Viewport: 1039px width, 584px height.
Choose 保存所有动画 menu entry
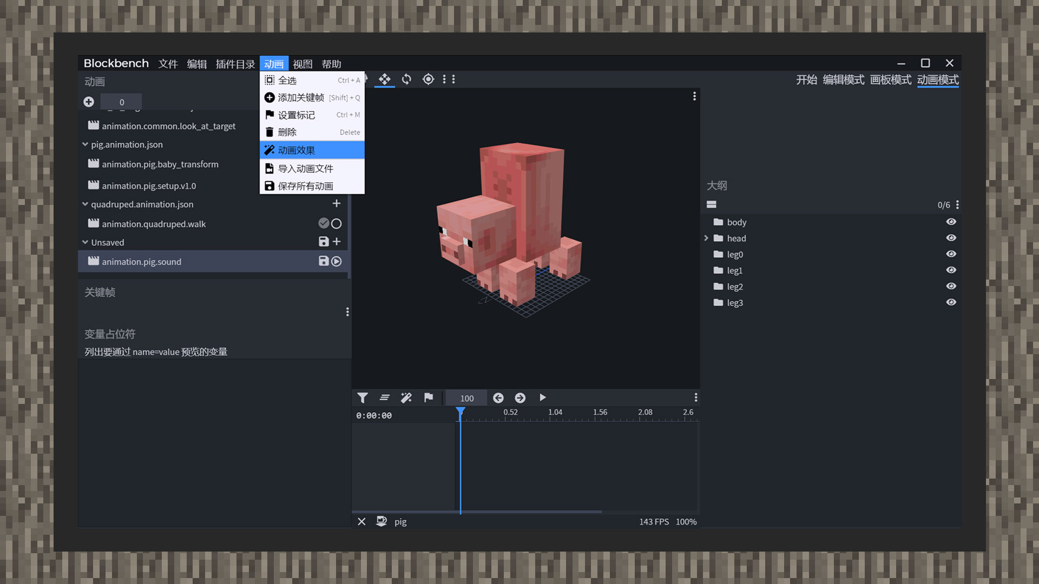coord(312,186)
